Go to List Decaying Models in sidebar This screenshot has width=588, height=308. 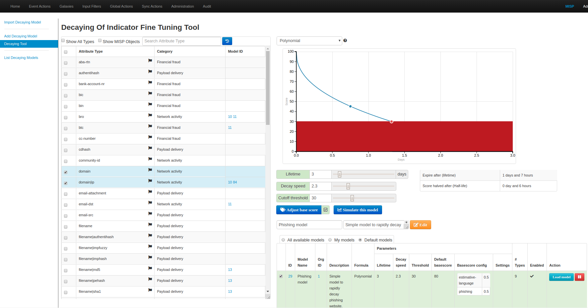point(21,58)
